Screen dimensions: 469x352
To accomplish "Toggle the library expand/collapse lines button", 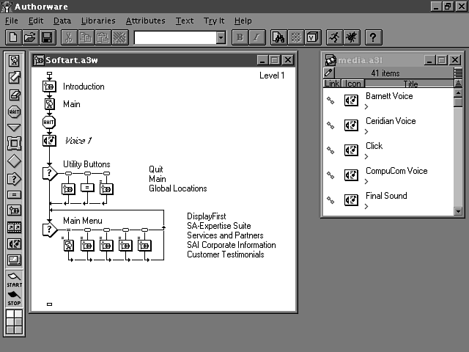I will 458,73.
